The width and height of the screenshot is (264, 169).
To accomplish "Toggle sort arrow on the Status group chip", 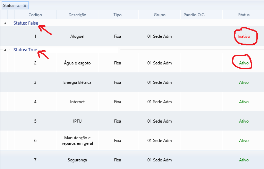I will (18, 6).
